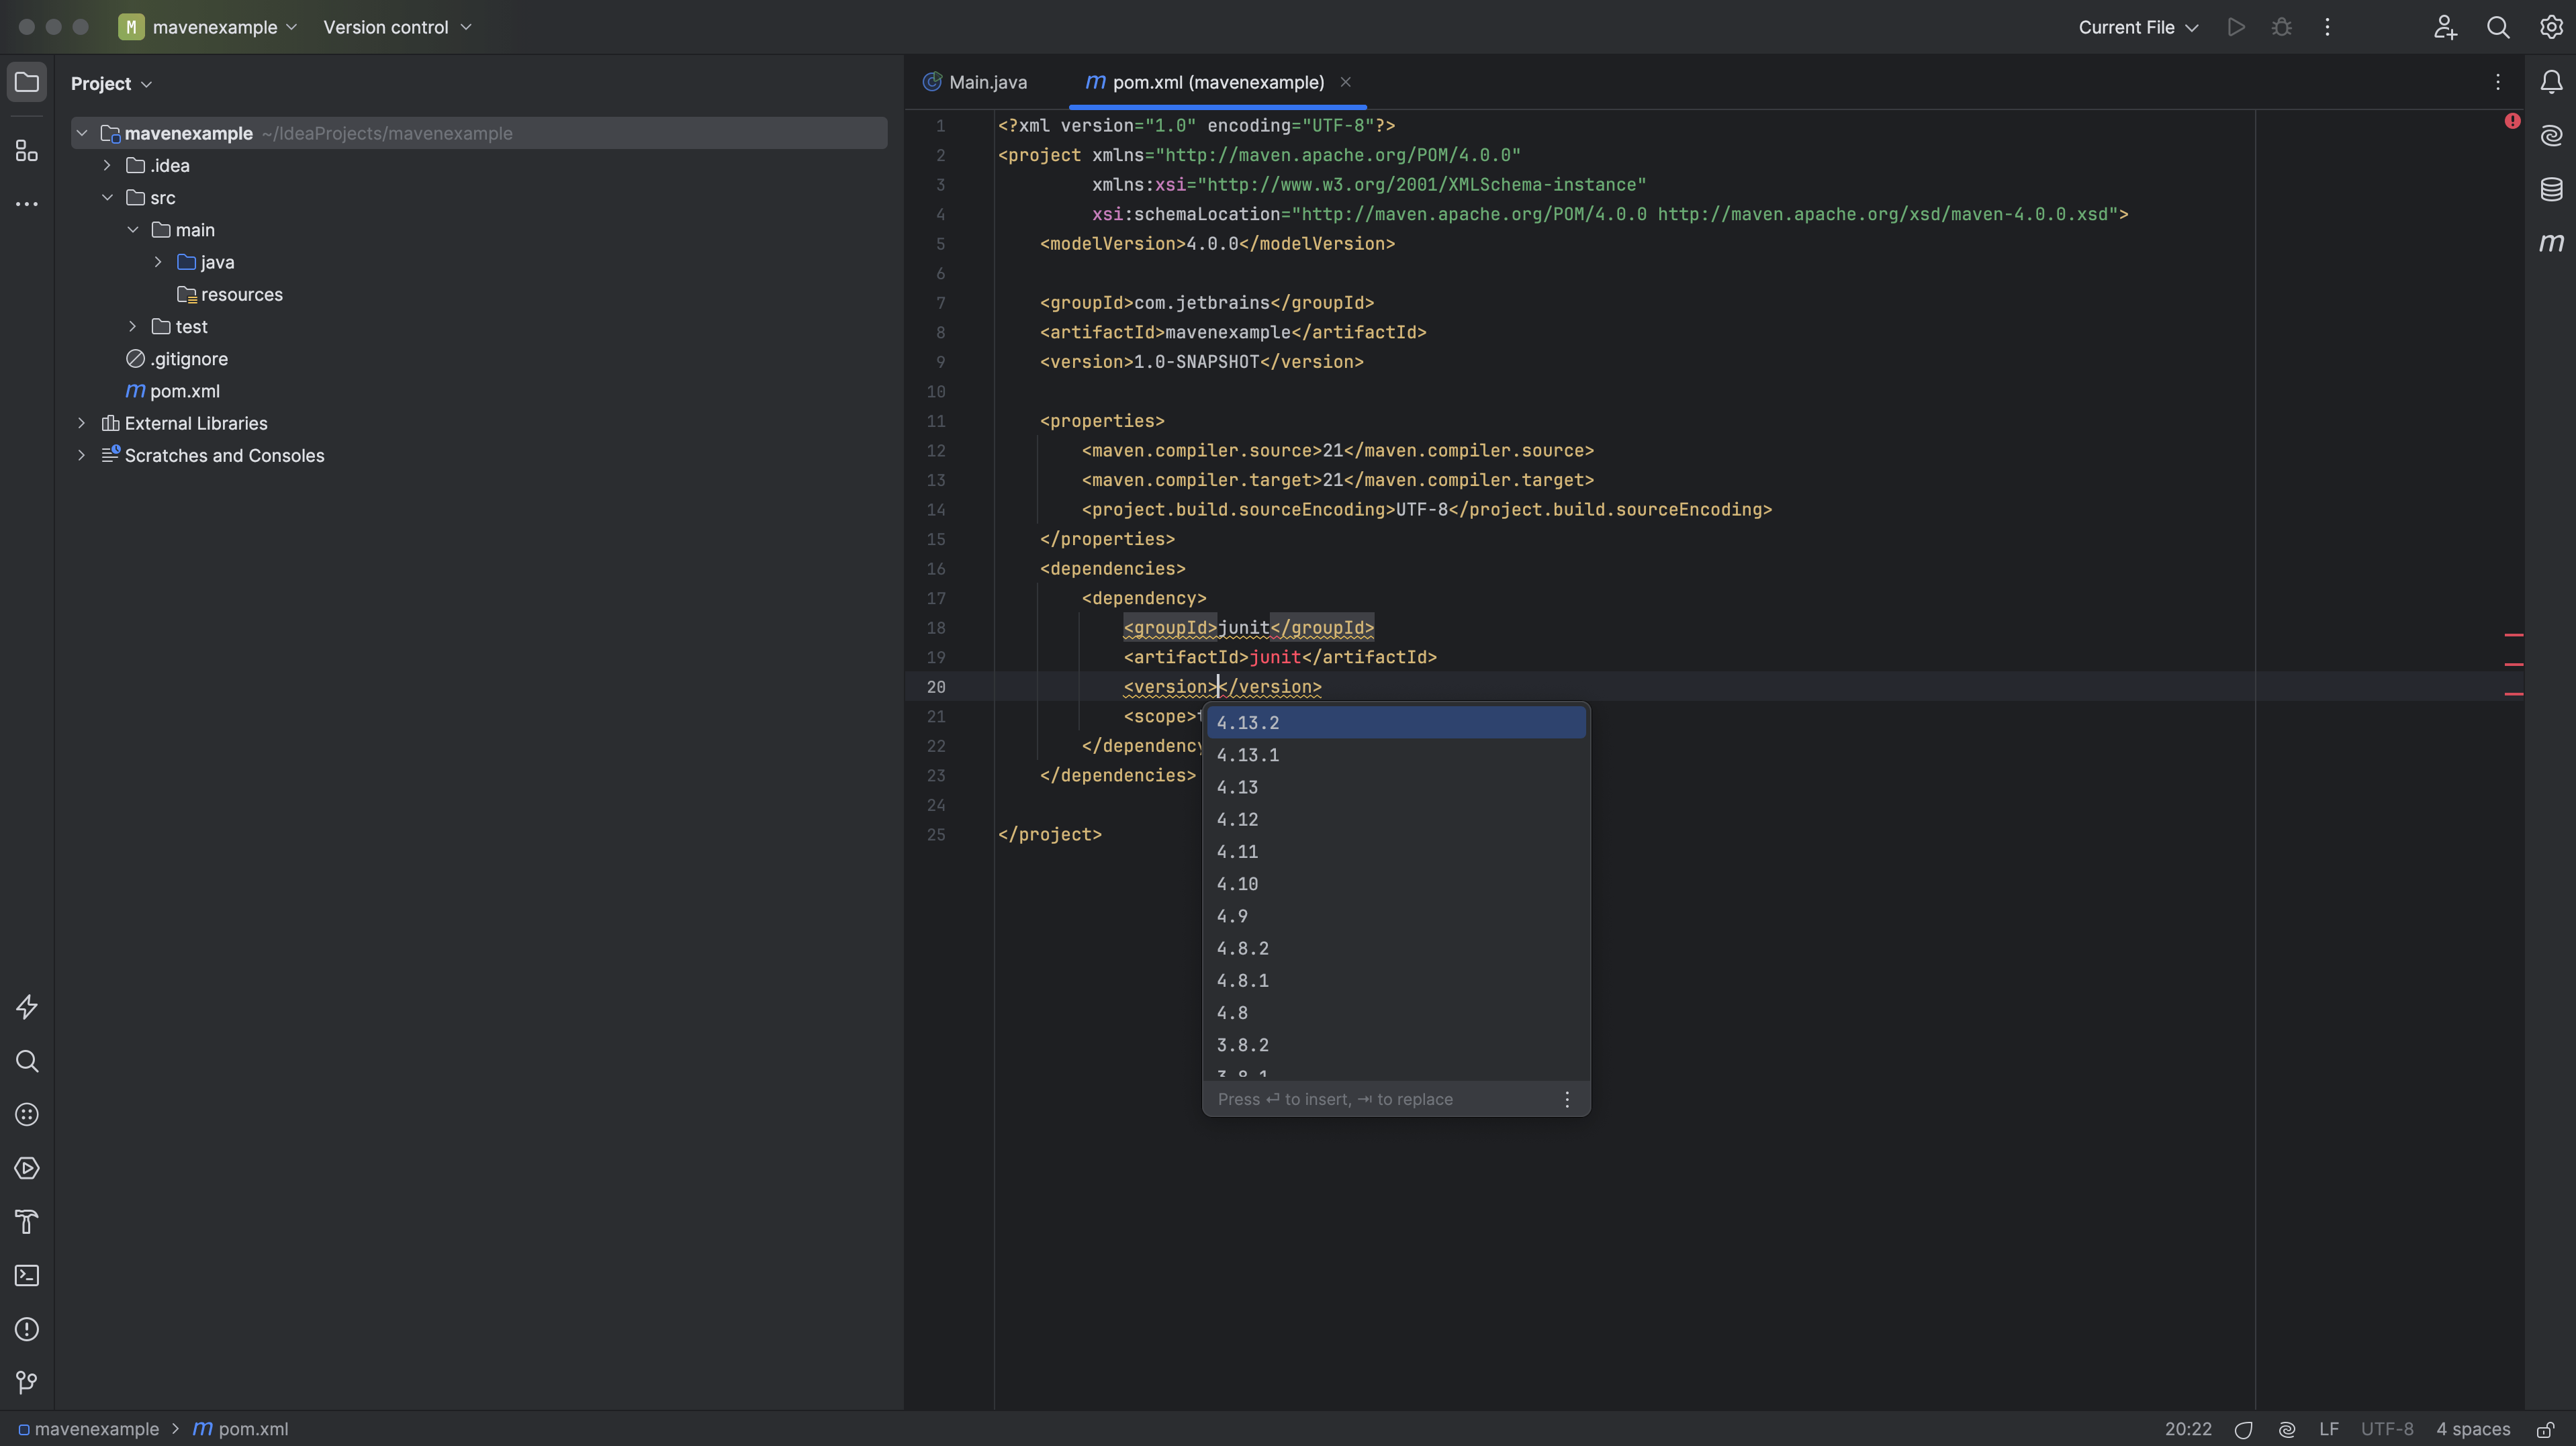Open the Database tool window icon
The image size is (2576, 1446).
[2551, 189]
